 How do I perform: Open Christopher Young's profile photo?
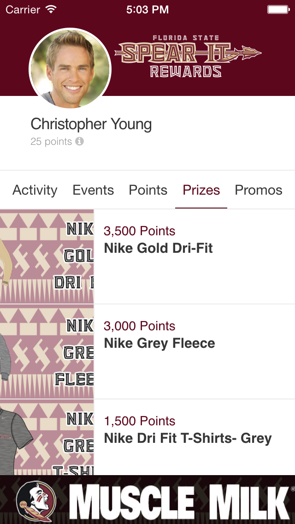(x=70, y=69)
